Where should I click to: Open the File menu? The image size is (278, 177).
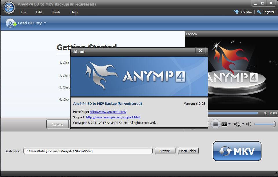[23, 12]
